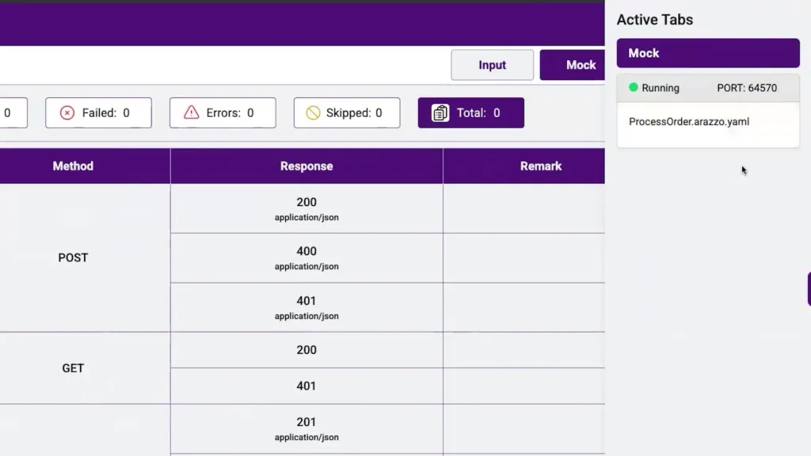Click the 401 response in the GET group
Screen dimensions: 811x456
pos(307,386)
